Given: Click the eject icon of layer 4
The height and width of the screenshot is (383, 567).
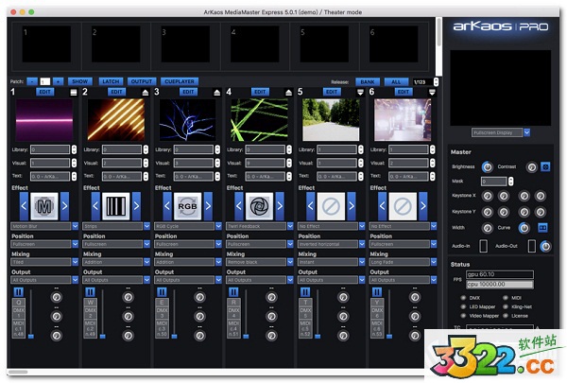Looking at the screenshot, I should click(288, 93).
